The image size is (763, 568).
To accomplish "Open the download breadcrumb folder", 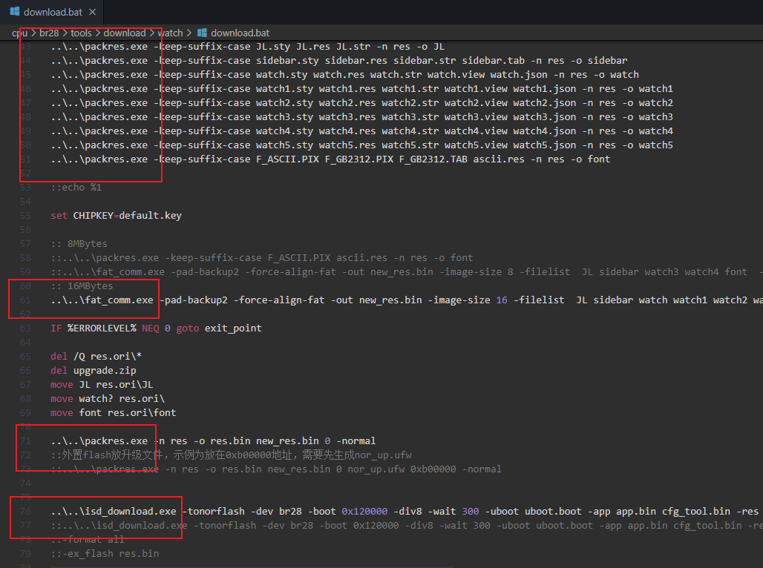I will 125,33.
